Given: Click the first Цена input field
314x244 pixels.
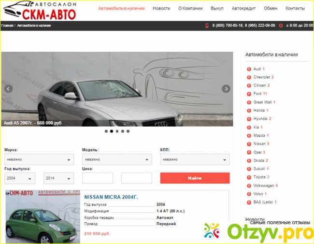Looking at the screenshot, I should point(98,178).
